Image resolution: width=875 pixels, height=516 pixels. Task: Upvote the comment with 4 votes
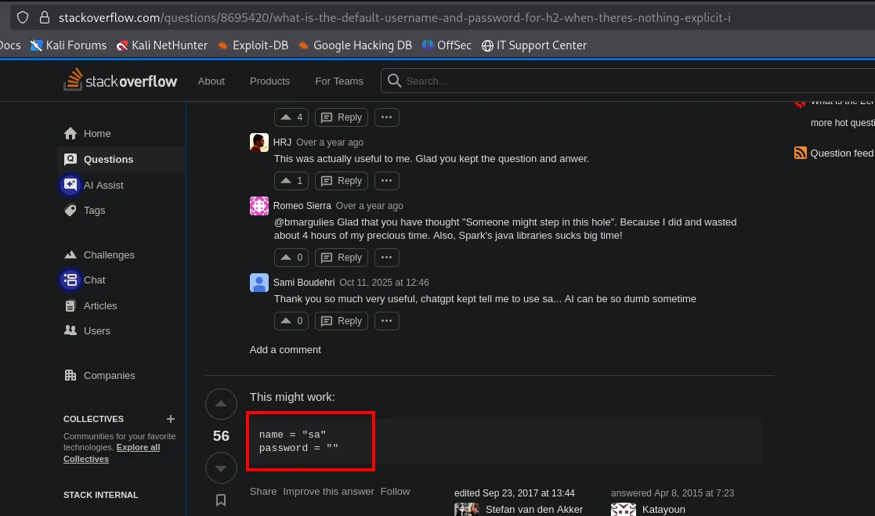[x=291, y=117]
